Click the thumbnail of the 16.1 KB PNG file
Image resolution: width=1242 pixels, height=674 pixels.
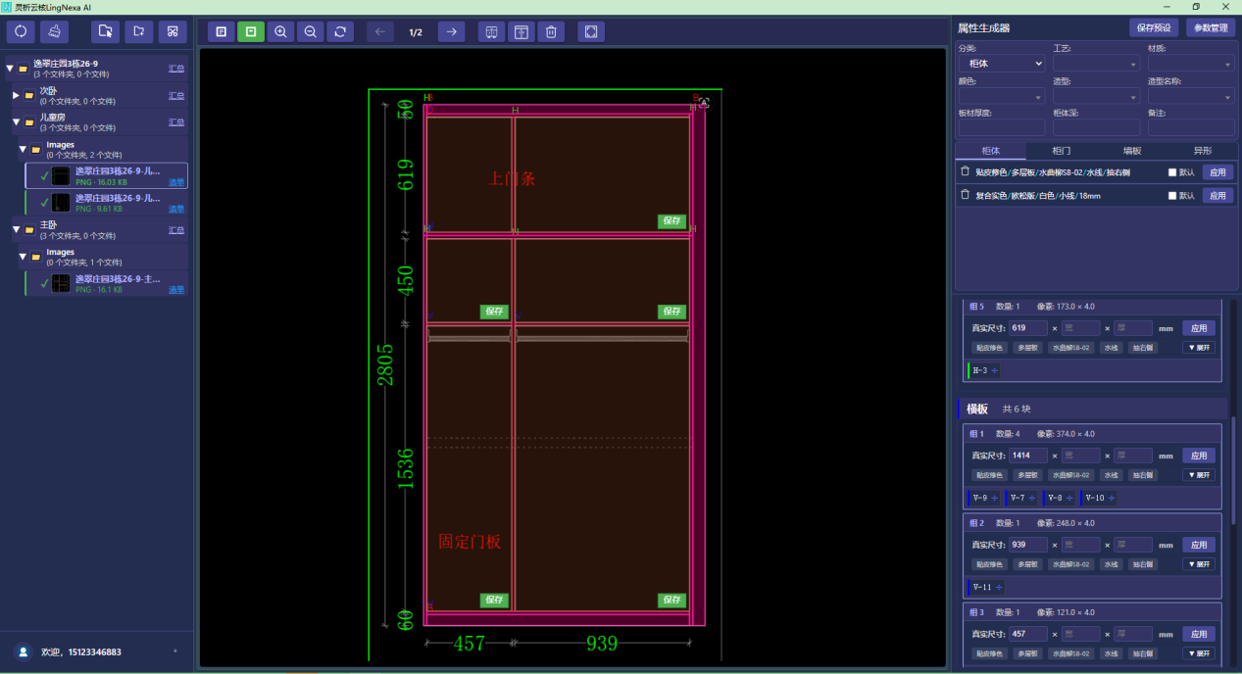click(61, 283)
